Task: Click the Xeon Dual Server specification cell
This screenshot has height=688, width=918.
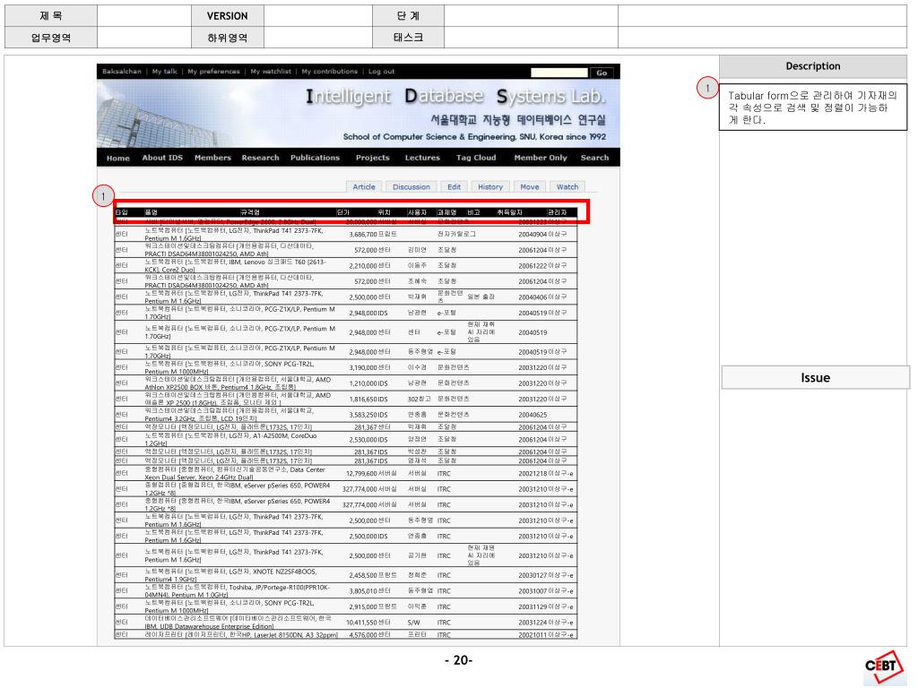Action: pos(235,473)
